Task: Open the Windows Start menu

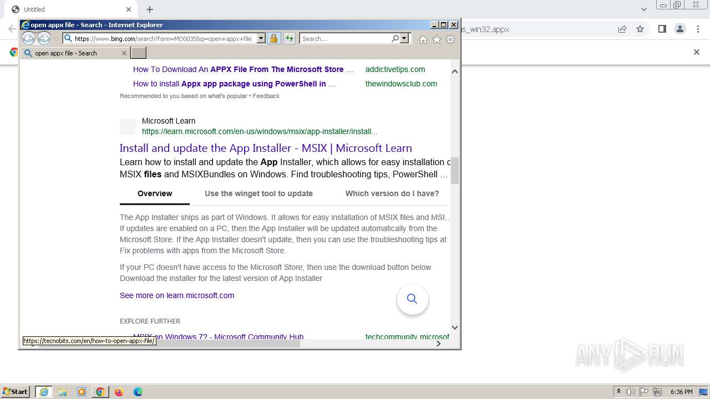Action: point(16,392)
